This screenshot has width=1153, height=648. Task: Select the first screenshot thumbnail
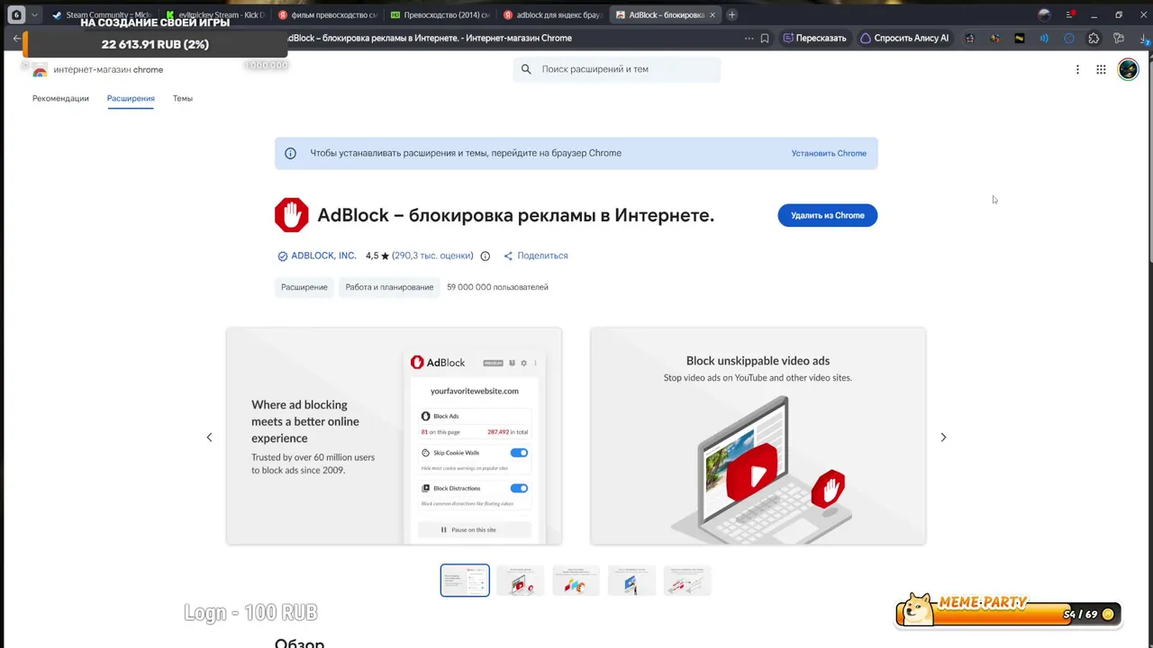pyautogui.click(x=465, y=580)
